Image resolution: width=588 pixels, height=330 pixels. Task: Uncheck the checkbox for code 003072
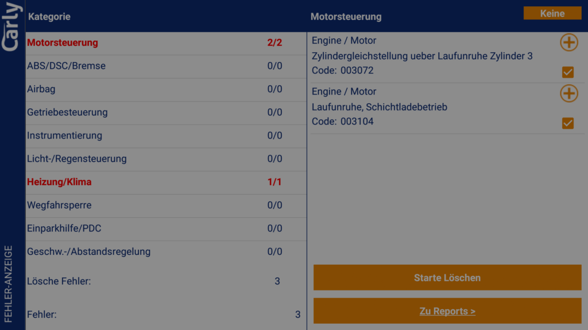coord(568,72)
